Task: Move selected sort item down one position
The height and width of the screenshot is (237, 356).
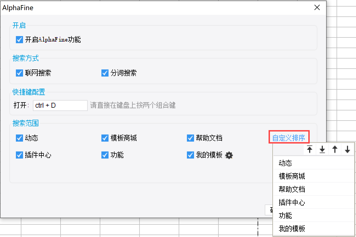Action: tap(348, 150)
